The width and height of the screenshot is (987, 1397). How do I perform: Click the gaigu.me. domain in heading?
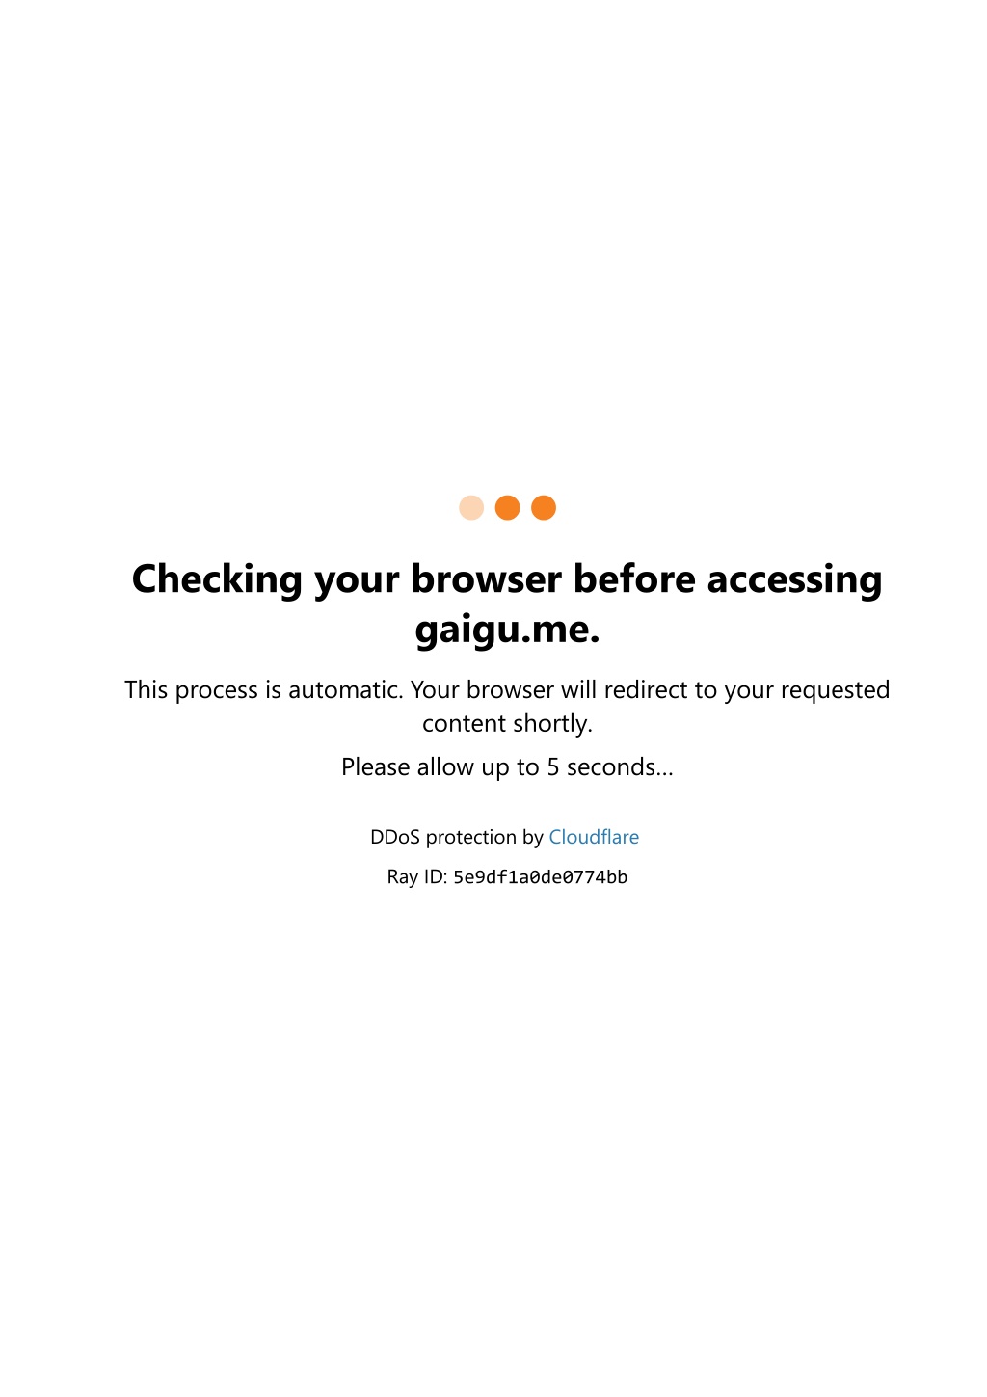(x=508, y=631)
